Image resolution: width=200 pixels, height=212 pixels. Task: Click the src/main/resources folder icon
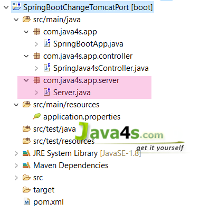[x=26, y=105]
